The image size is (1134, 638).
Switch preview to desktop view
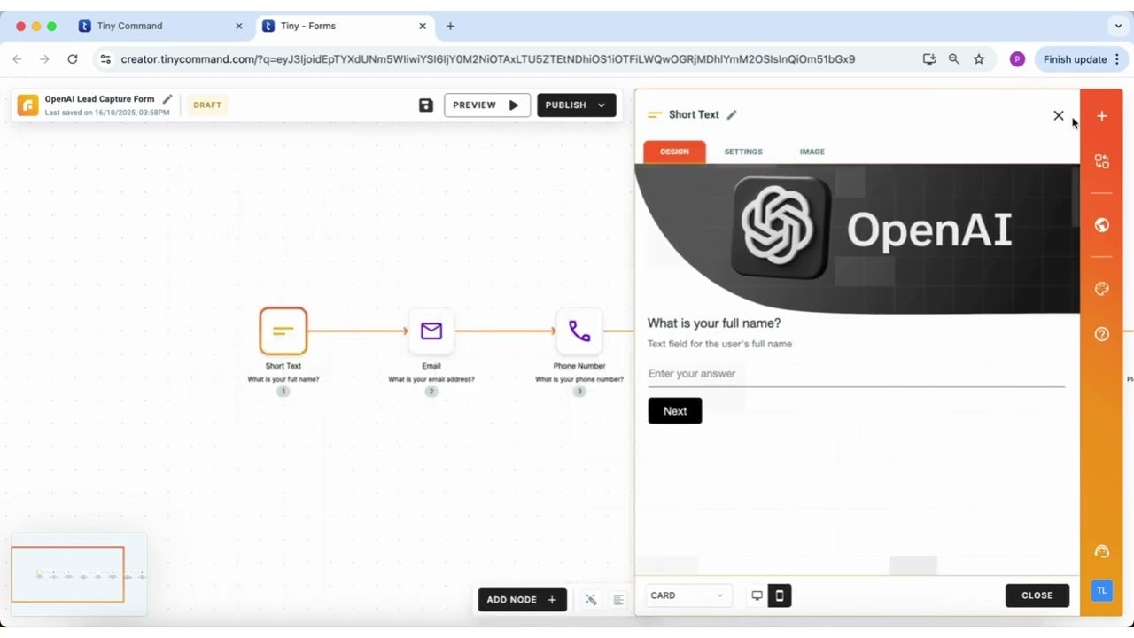pos(757,595)
